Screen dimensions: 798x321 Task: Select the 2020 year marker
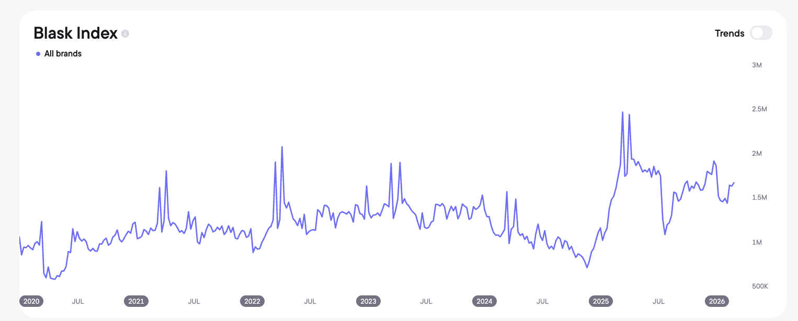tap(31, 301)
